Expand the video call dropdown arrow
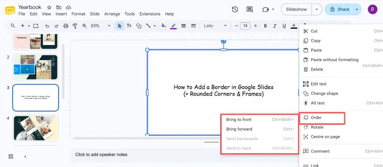This screenshot has height=167, width=383. 273,9
